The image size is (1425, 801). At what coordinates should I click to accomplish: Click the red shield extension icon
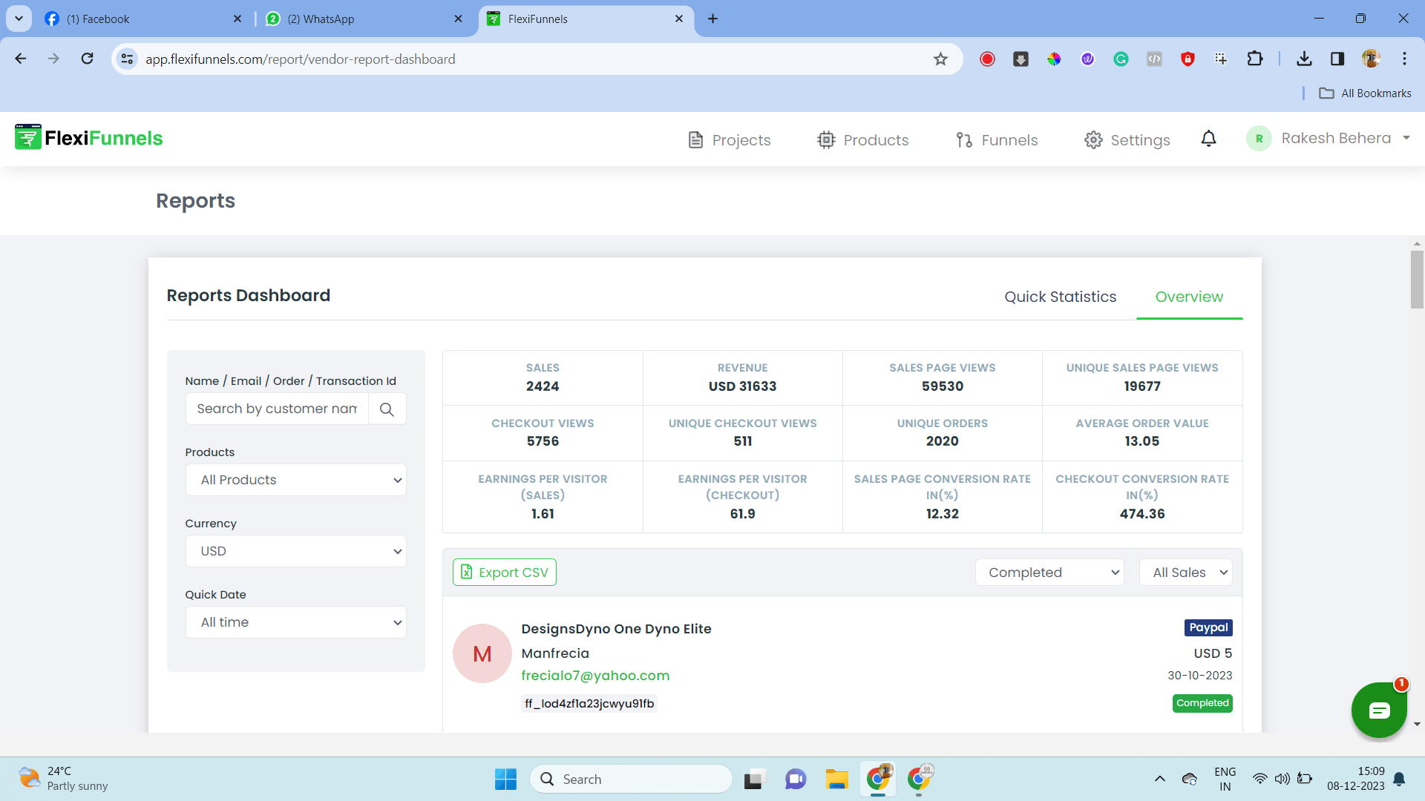[1187, 59]
